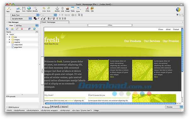189x119 pixels.
Task: Click the Save toolbar icon
Action: point(24,8)
